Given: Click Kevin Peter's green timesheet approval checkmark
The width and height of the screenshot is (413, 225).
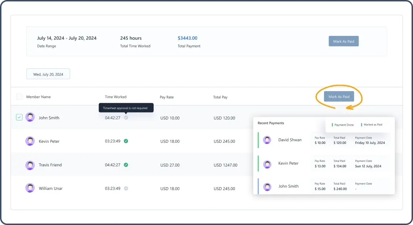Looking at the screenshot, I should 126,141.
